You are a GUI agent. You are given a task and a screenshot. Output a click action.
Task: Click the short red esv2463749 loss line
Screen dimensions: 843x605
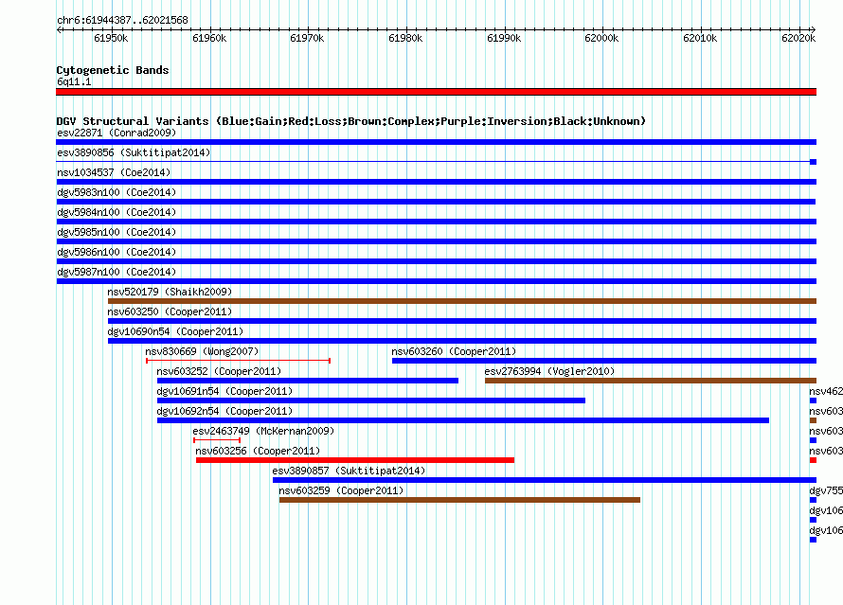coord(217,440)
